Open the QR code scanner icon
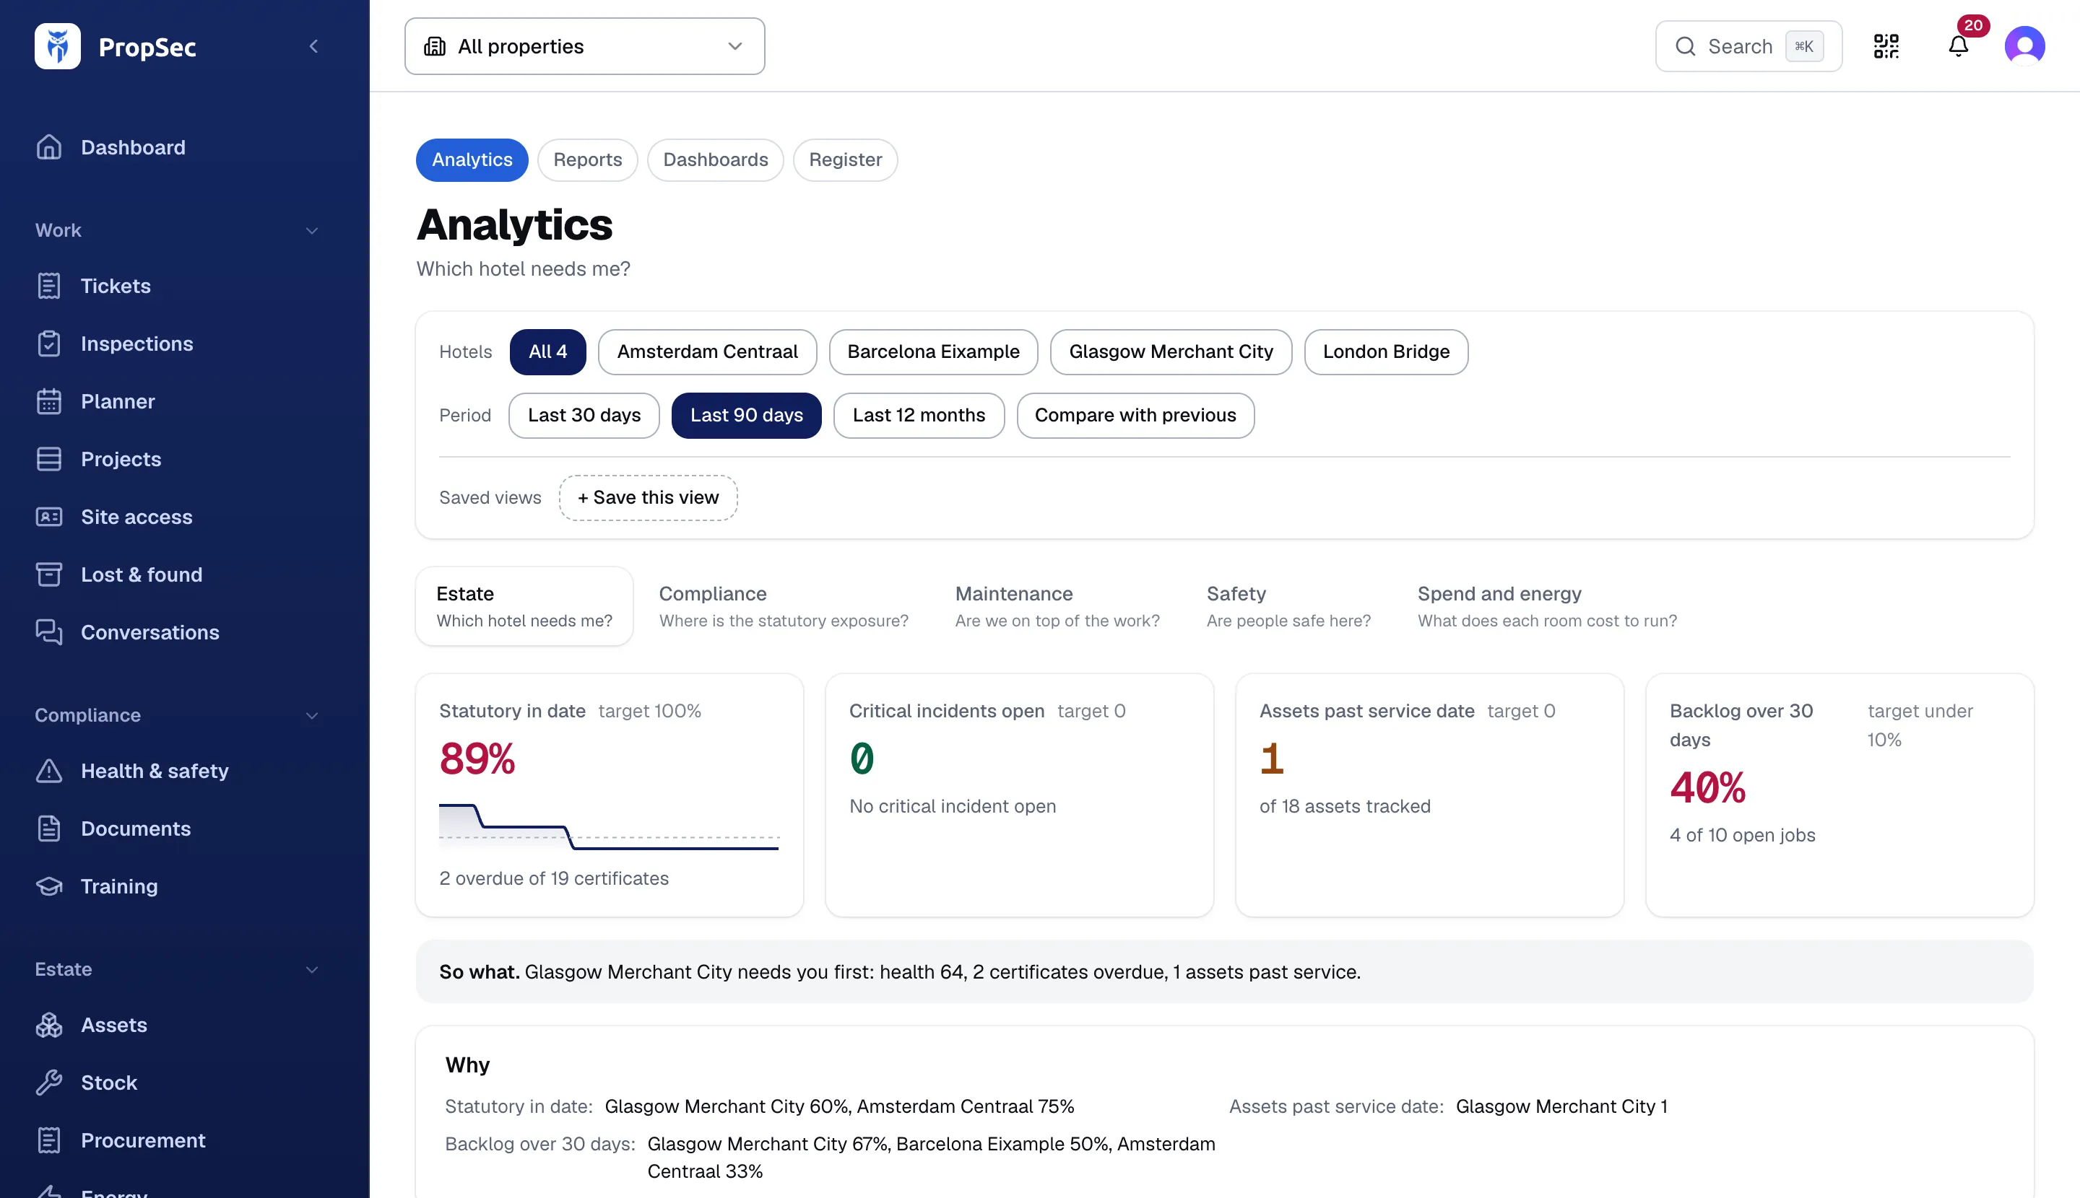This screenshot has width=2080, height=1198. (1886, 46)
